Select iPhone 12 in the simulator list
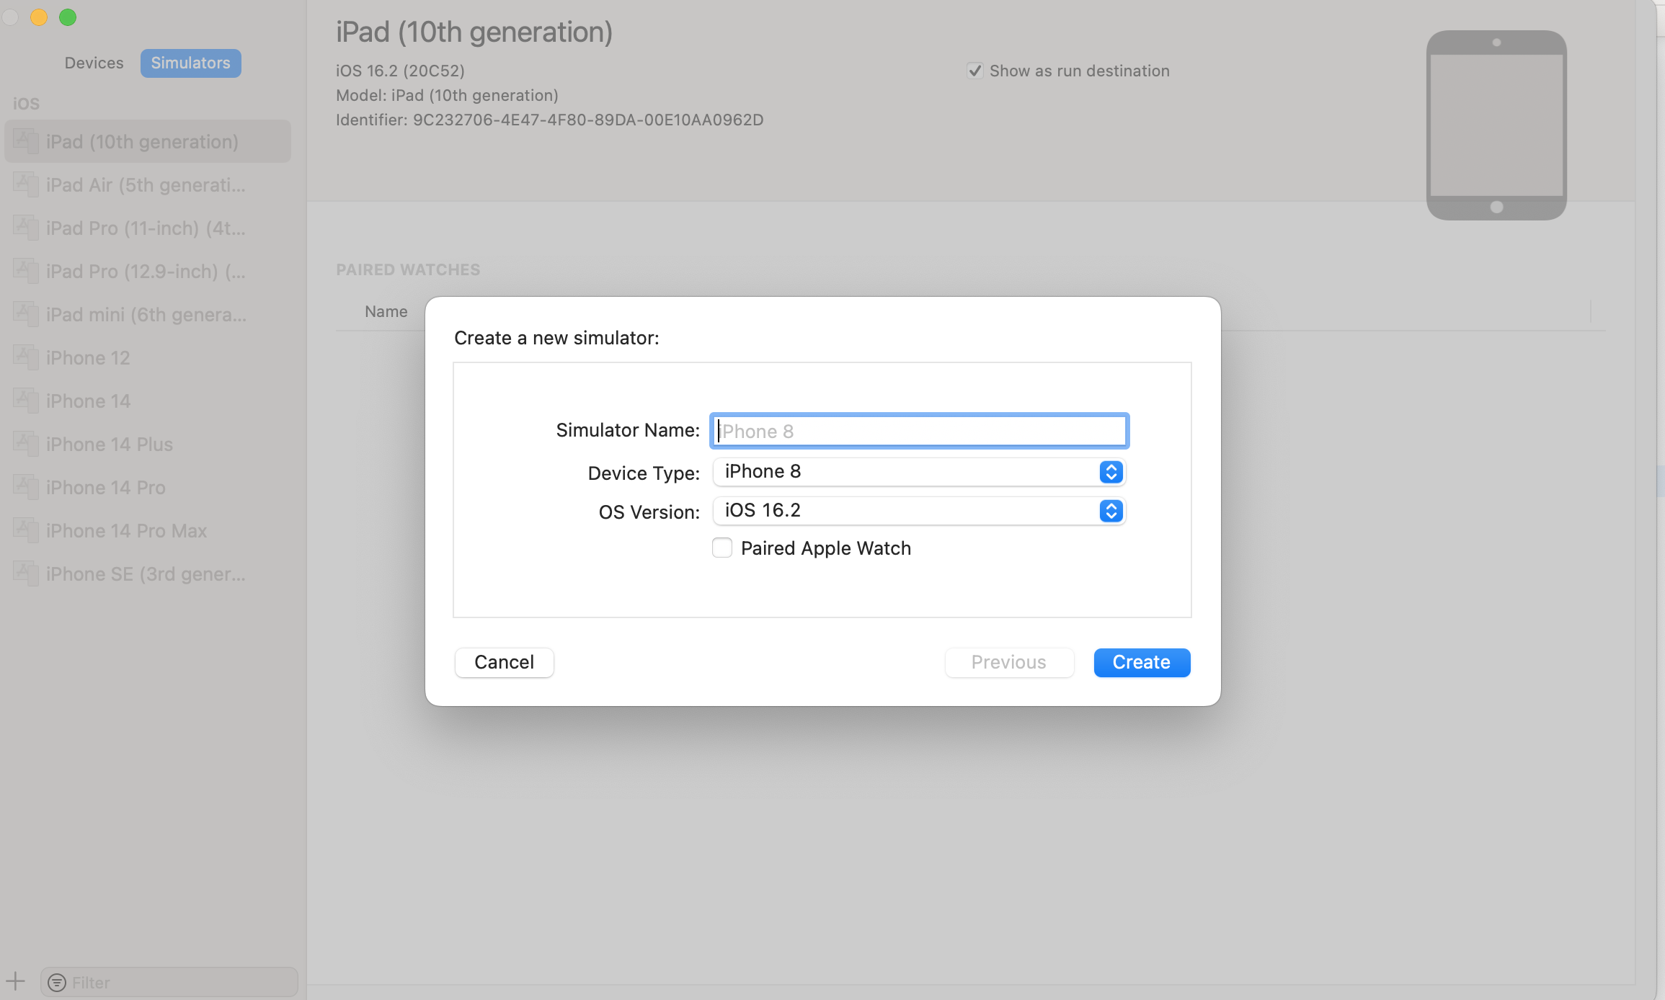Image resolution: width=1665 pixels, height=1000 pixels. [148, 357]
